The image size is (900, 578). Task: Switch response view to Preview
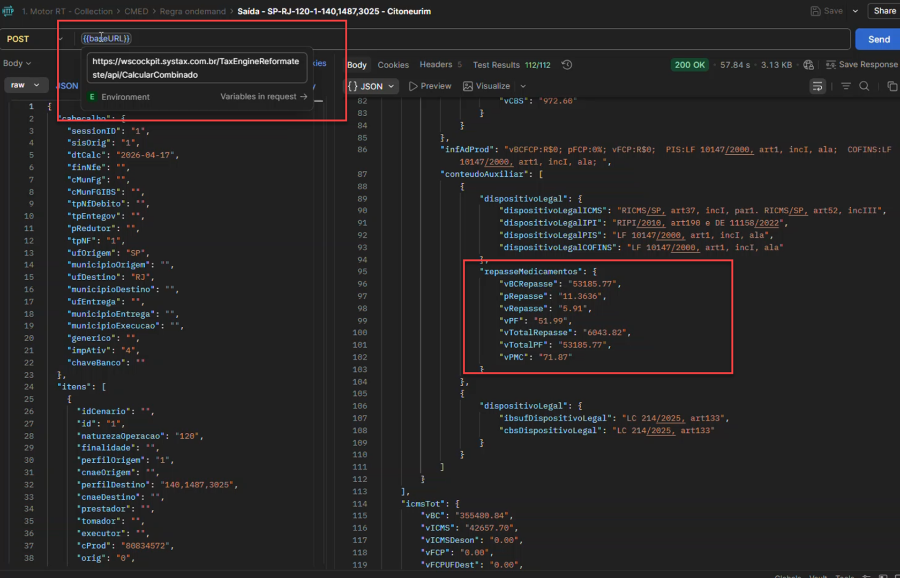click(x=430, y=86)
